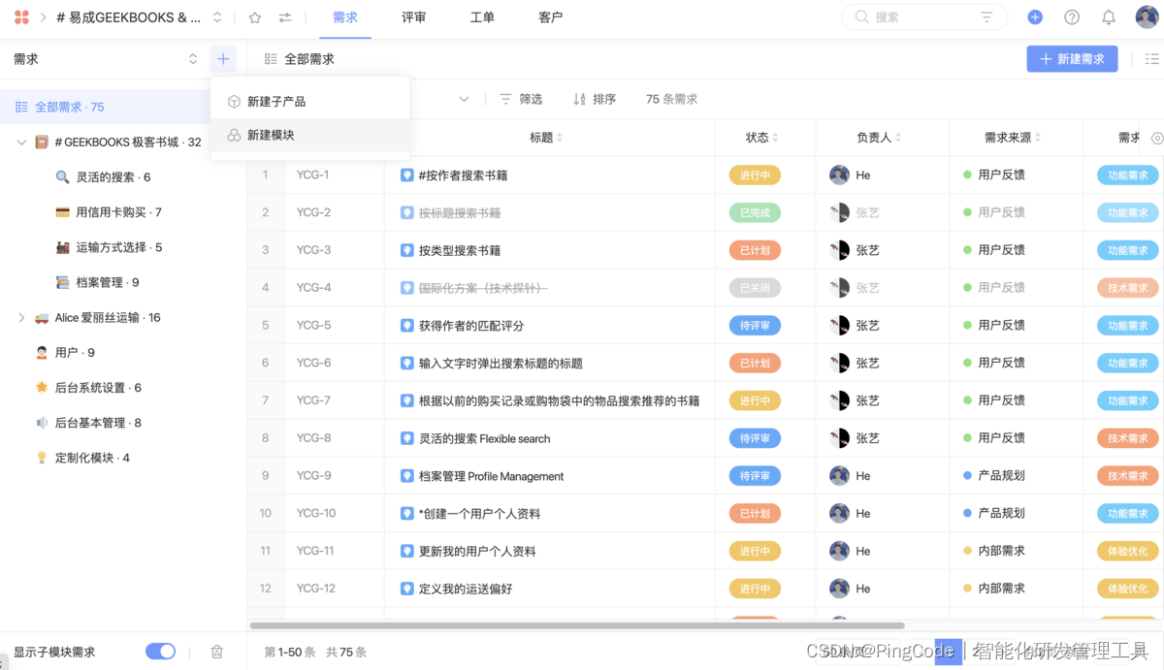Open requirement 档案管理 Profile Management
The image size is (1164, 670).
point(491,476)
